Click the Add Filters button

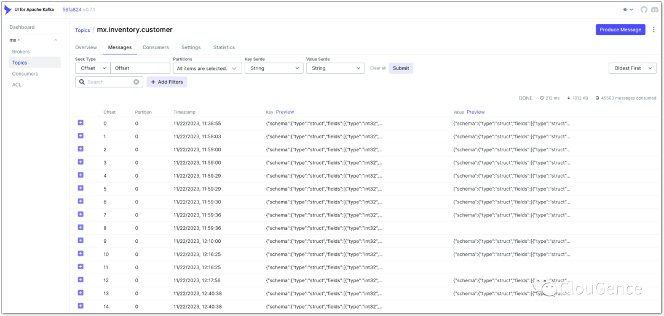coord(167,82)
